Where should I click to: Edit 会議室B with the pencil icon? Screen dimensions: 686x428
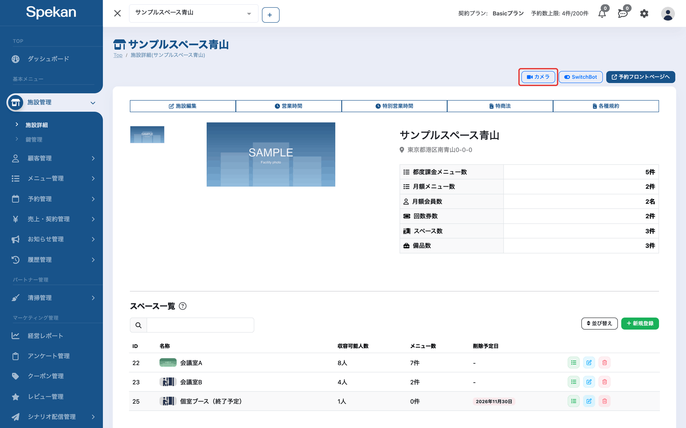[x=589, y=382]
